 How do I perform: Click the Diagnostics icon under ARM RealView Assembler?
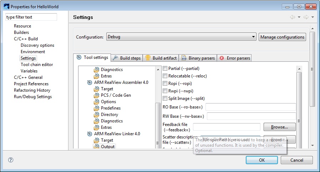point(96,121)
